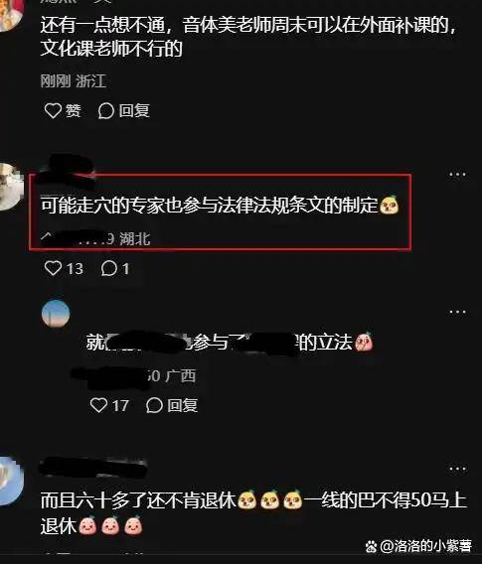Click the round blue avatar of Guangxi replier

(x=56, y=314)
